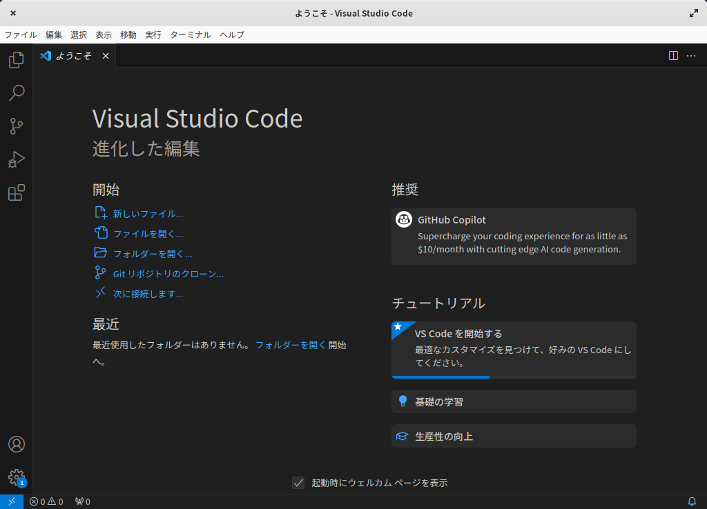Click the 起動時にウェルカム ページを表示 label

[x=379, y=483]
